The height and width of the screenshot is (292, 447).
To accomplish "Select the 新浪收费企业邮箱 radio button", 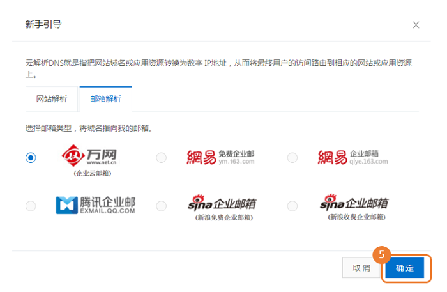I will (292, 206).
